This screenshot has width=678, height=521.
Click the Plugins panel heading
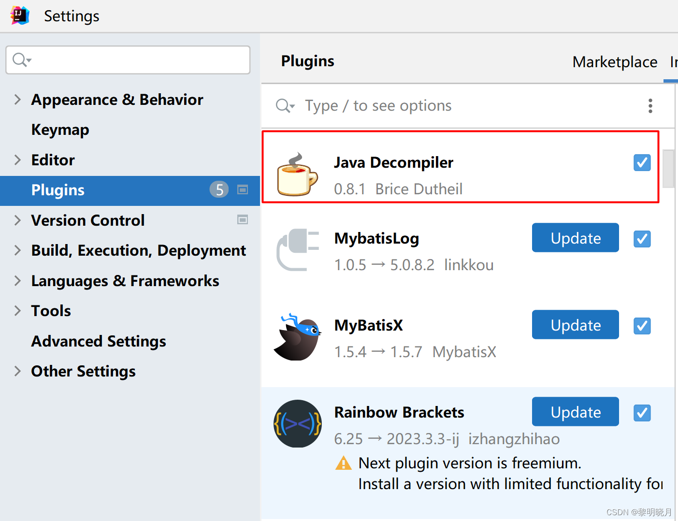308,61
